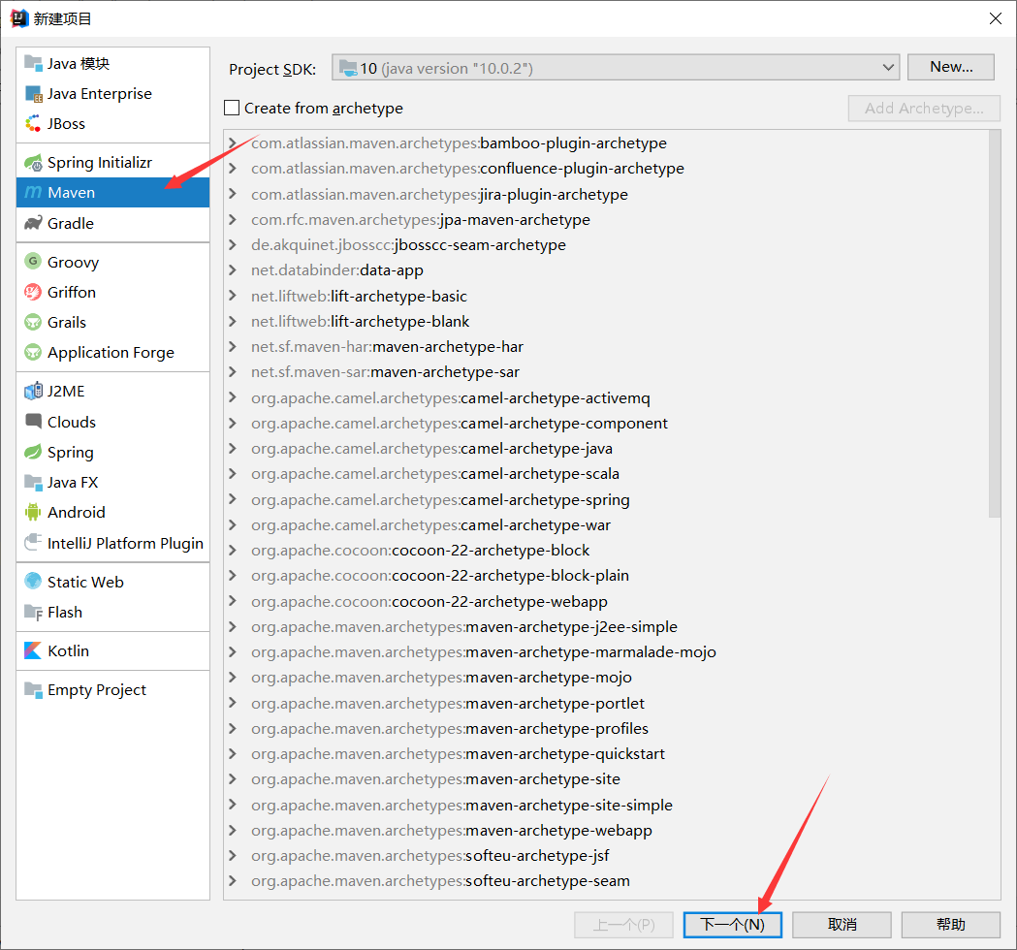Expand cocoon-22-archetype-webapp entry
Screen dimensions: 1017x950
pos(233,601)
